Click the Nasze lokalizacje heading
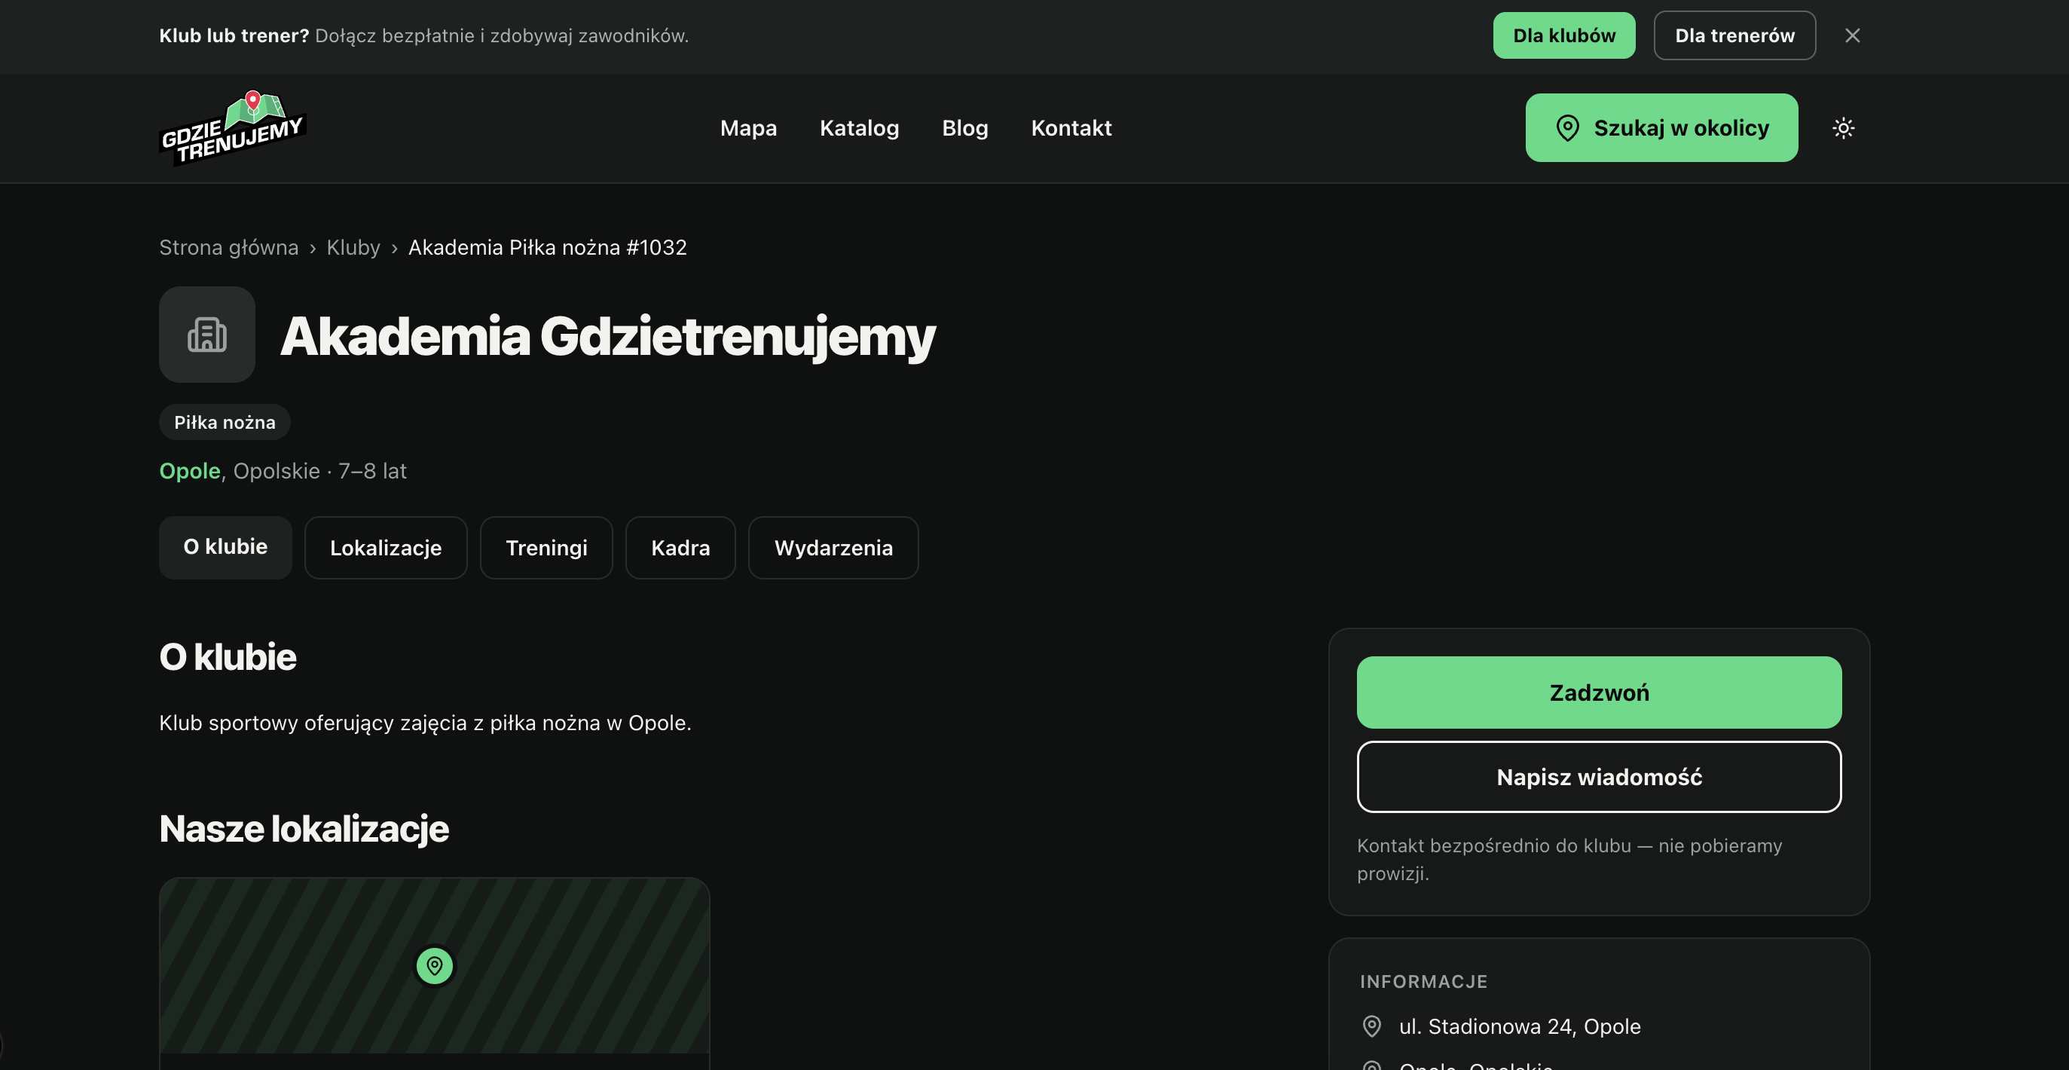The width and height of the screenshot is (2069, 1070). 304,828
